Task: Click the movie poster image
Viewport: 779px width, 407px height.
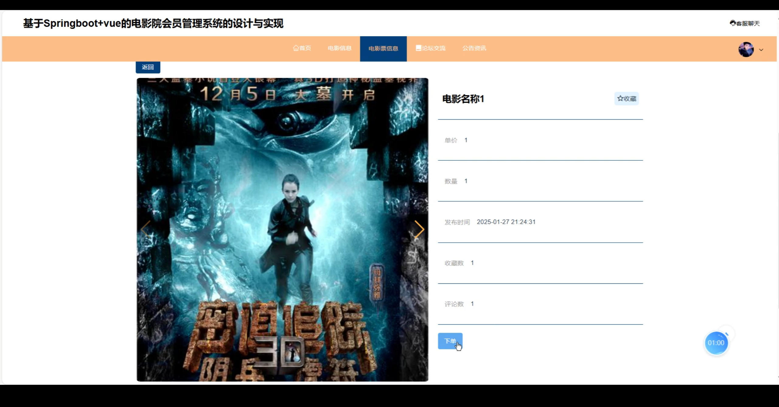Action: 282,230
